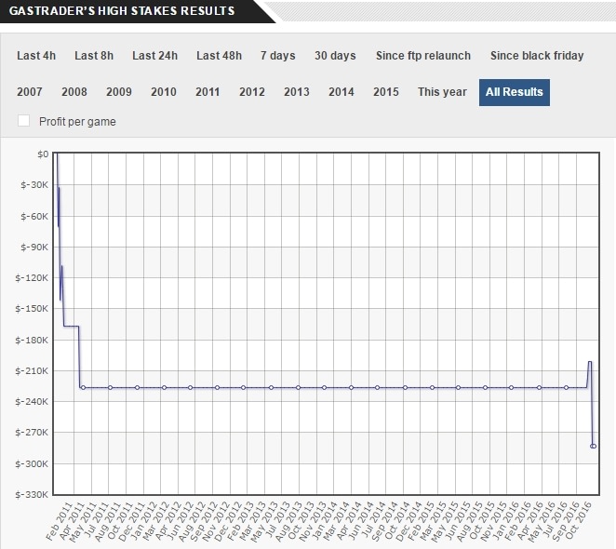Click the Gastrader's High Stakes Results heading
Image resolution: width=616 pixels, height=549 pixels.
121,10
